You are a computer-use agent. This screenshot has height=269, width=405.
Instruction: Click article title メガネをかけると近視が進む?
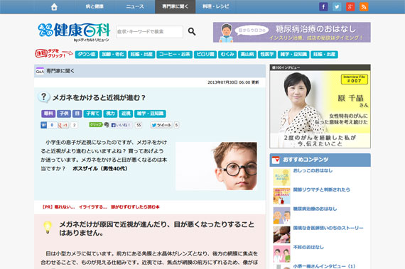(x=99, y=98)
